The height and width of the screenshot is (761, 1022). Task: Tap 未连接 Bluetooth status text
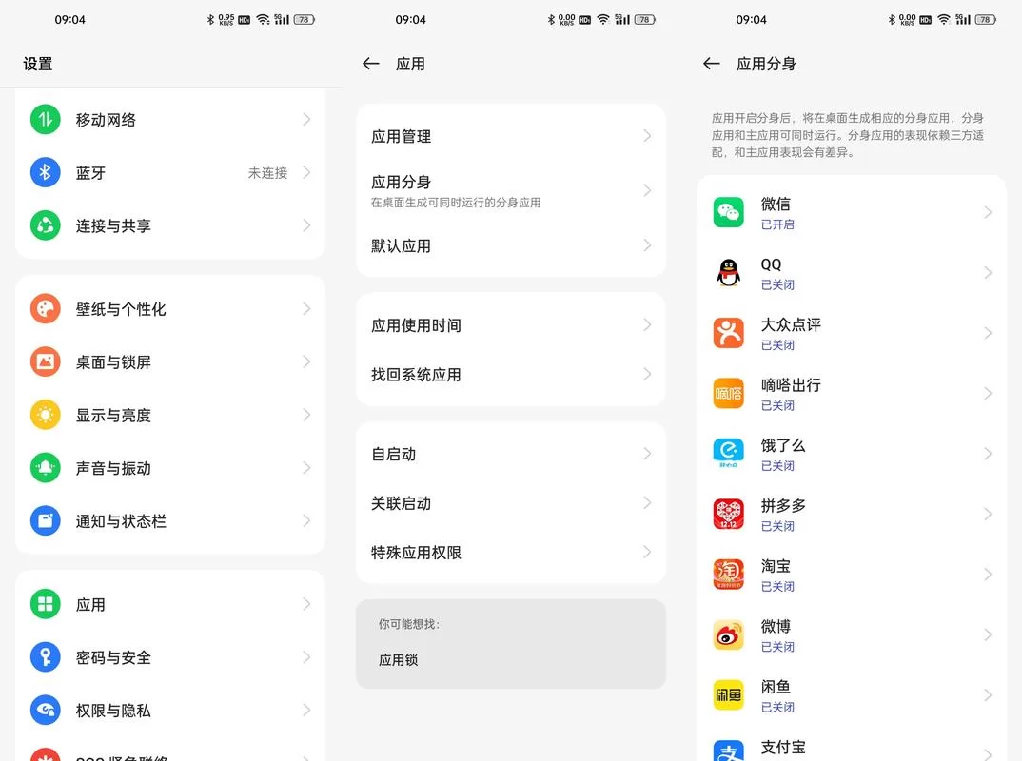pos(268,173)
